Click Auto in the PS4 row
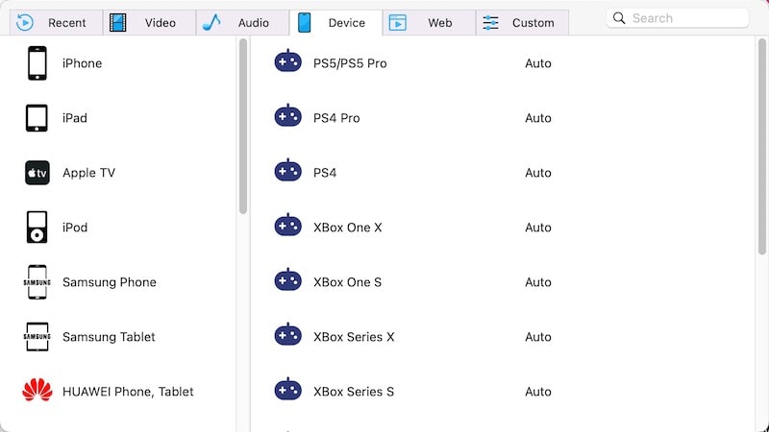 (x=538, y=173)
